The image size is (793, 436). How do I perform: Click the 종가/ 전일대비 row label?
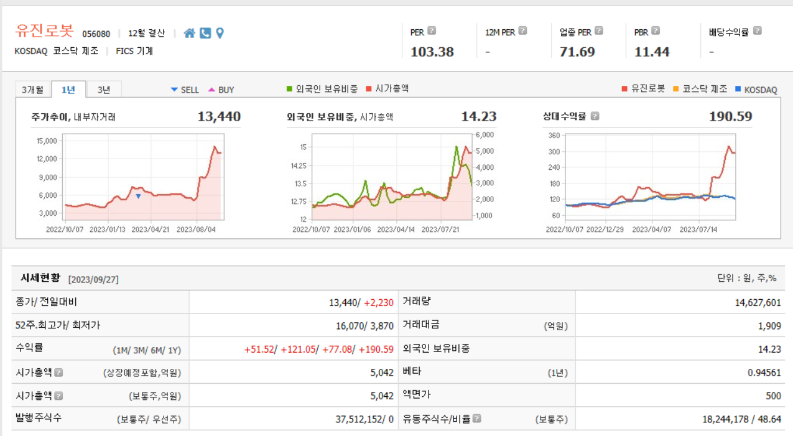(x=47, y=302)
